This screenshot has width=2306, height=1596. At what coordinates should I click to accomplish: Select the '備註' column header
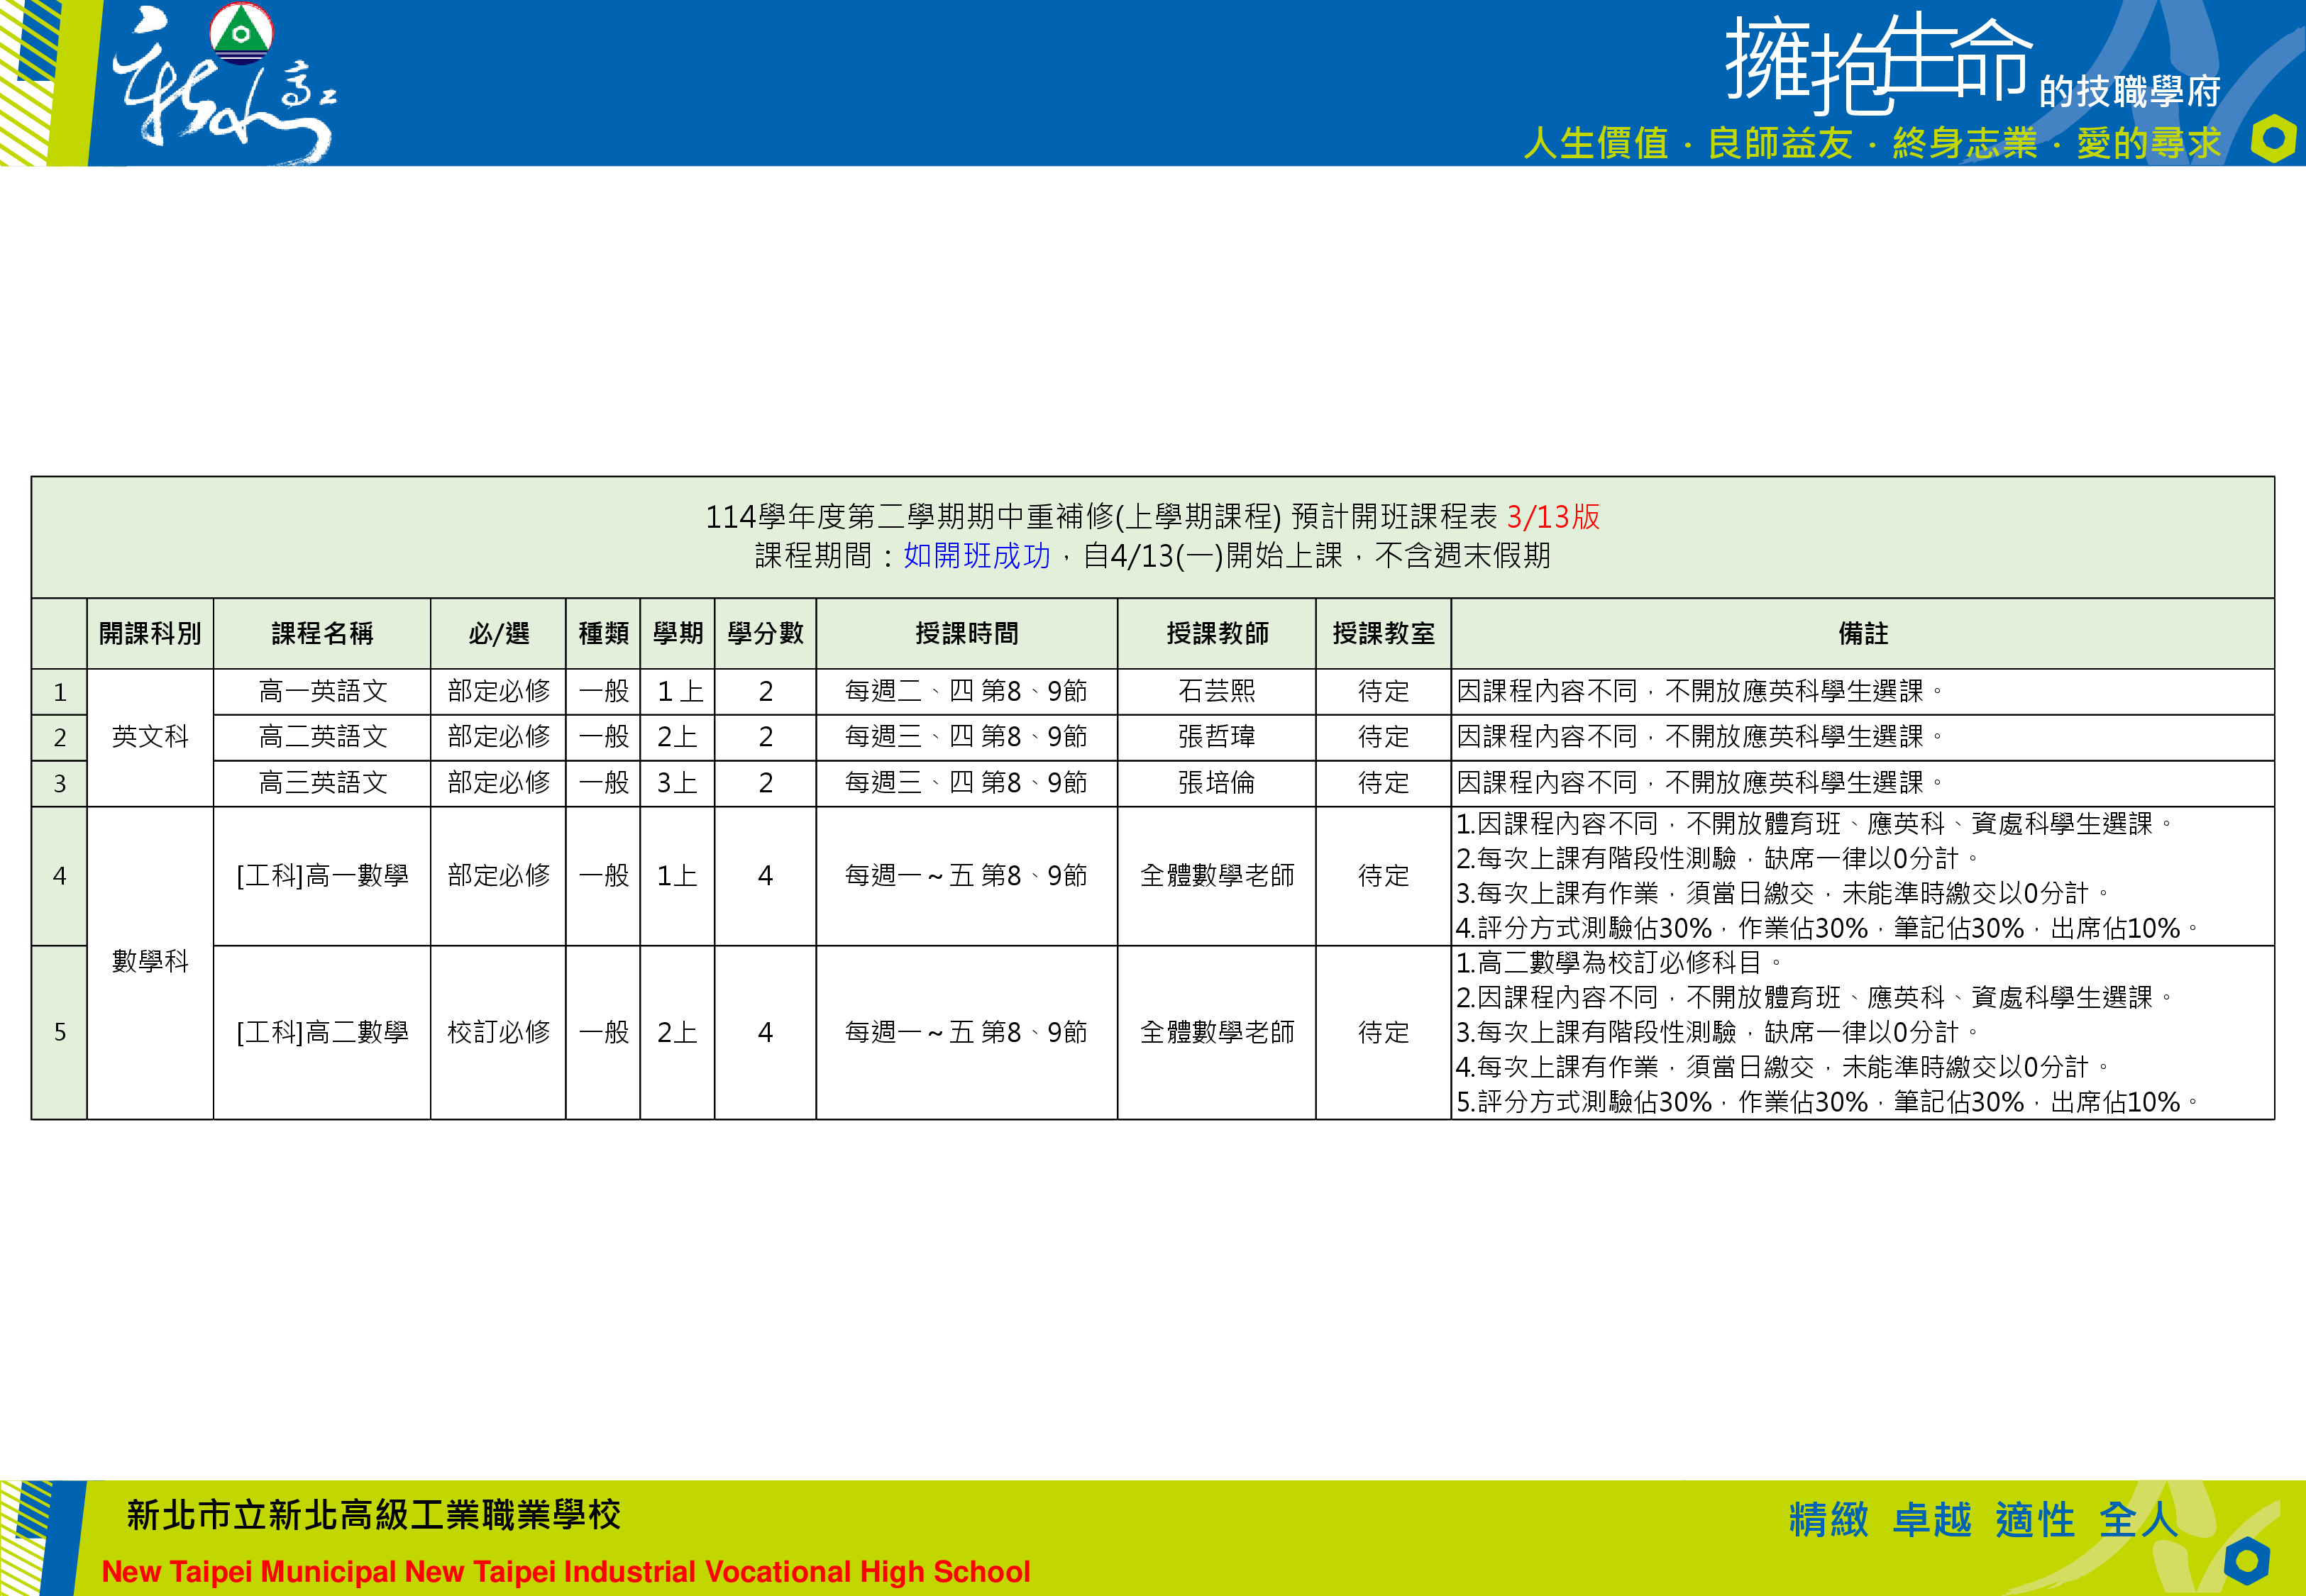tap(1862, 634)
